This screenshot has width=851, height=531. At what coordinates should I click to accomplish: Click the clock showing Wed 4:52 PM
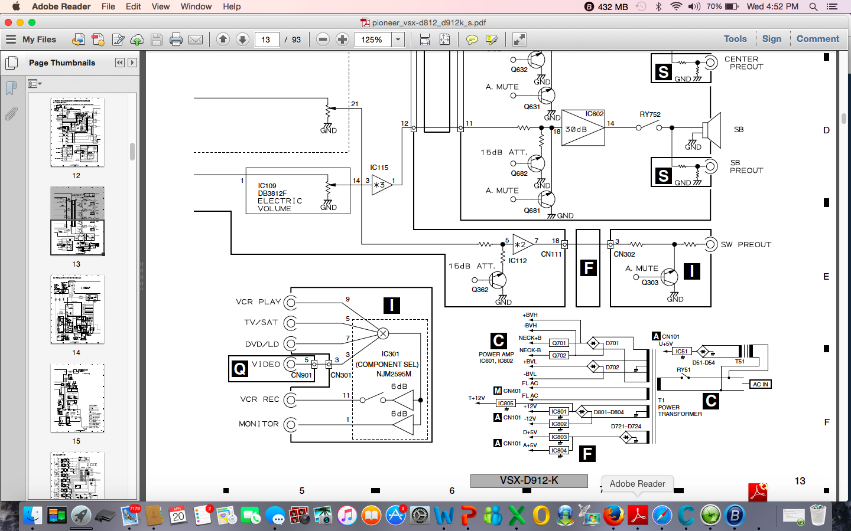pyautogui.click(x=772, y=6)
